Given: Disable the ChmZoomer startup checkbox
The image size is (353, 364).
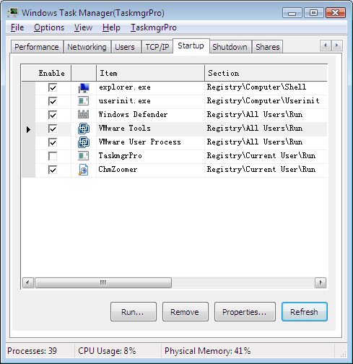Looking at the screenshot, I should [53, 170].
